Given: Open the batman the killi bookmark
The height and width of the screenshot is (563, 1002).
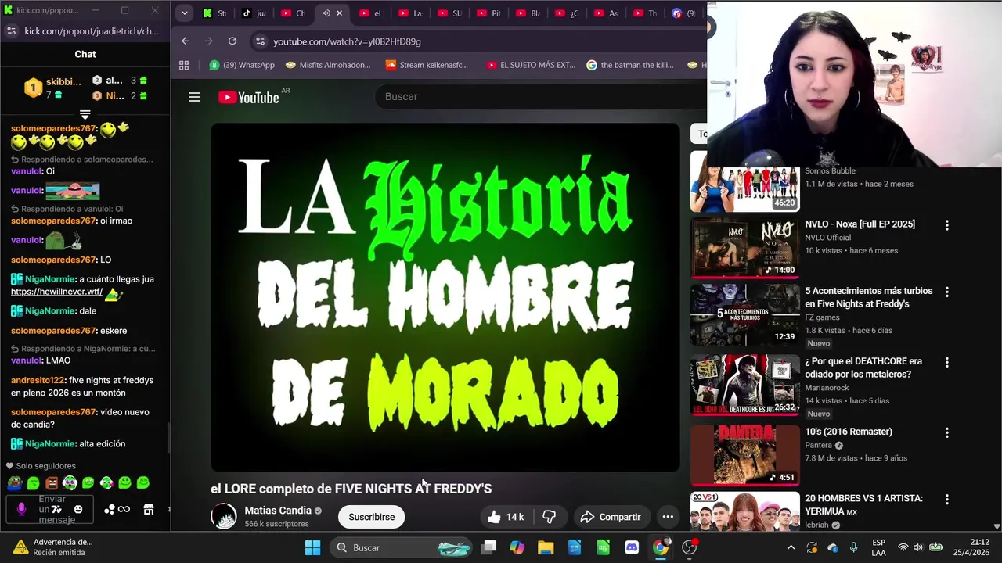Looking at the screenshot, I should 630,65.
